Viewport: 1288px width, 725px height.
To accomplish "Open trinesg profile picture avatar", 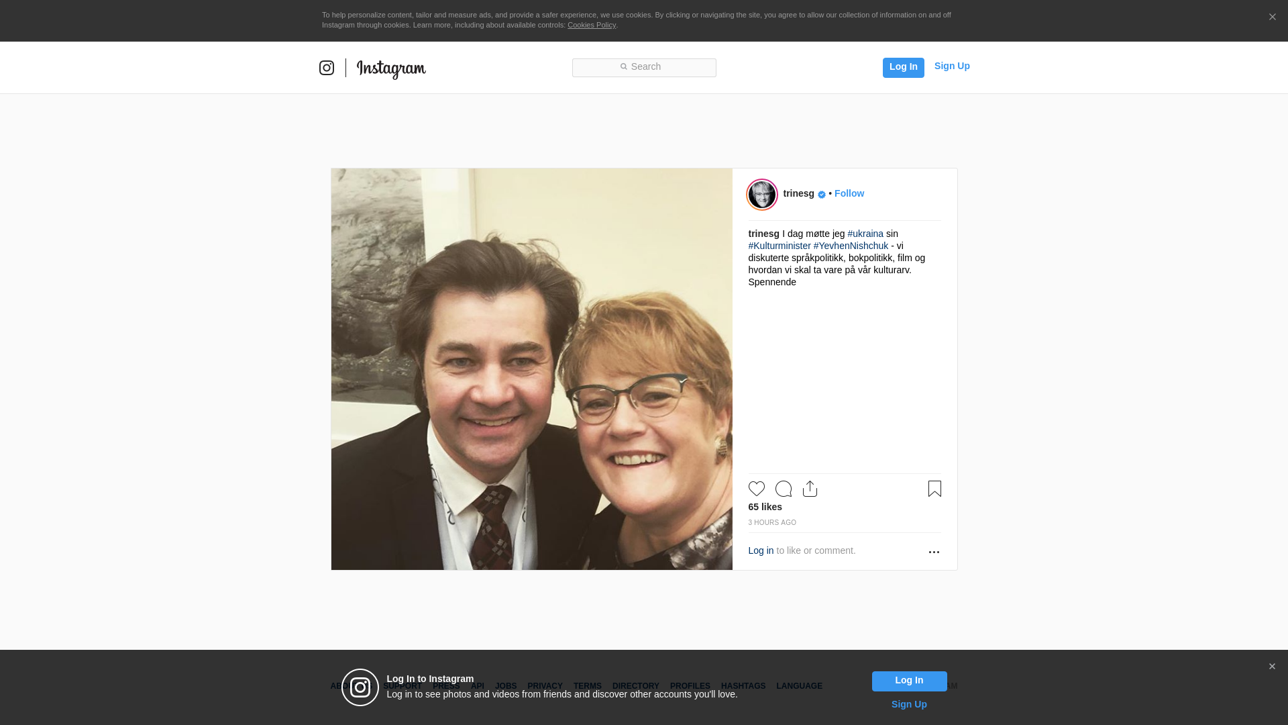I will point(762,195).
